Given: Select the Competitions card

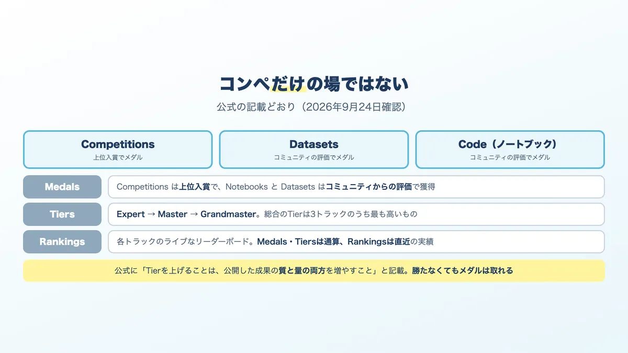Looking at the screenshot, I should tap(118, 150).
